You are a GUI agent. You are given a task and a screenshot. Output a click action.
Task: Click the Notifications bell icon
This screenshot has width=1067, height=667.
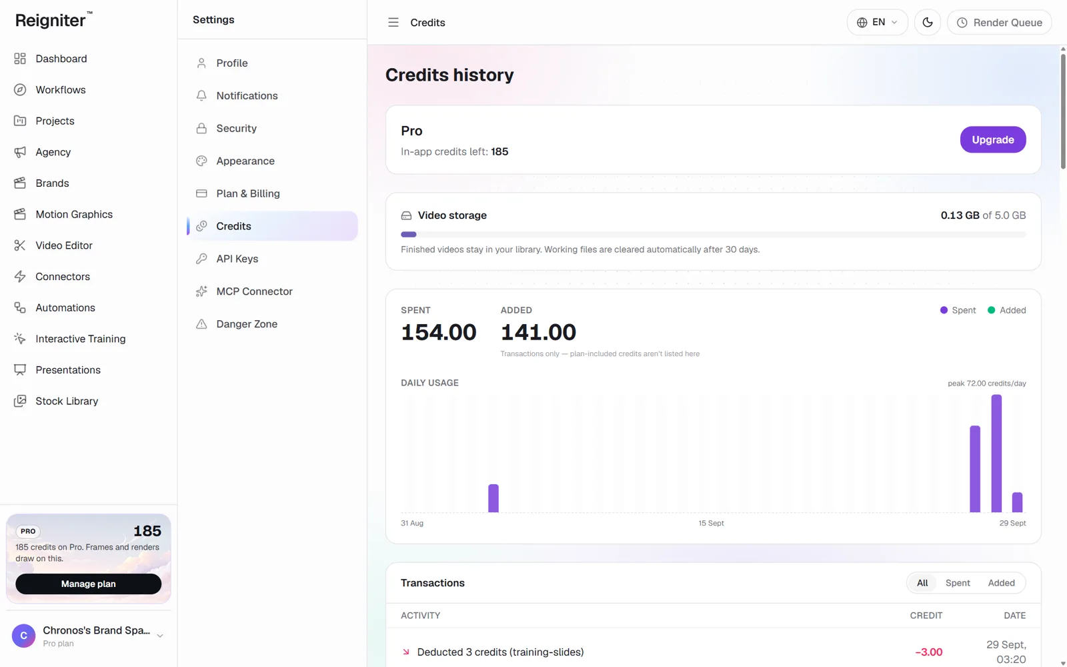tap(201, 95)
